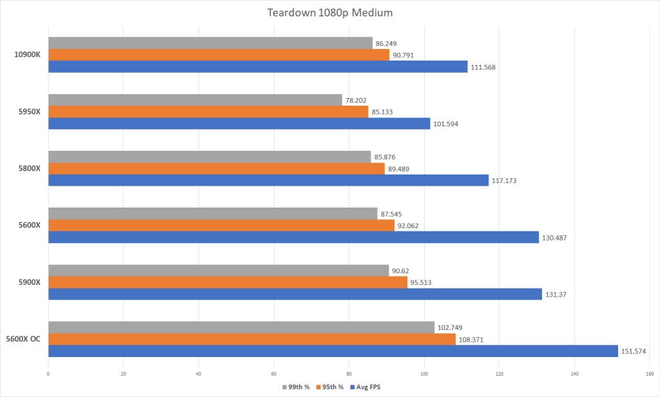Select the data label 89.489
The image size is (660, 397).
(x=398, y=169)
